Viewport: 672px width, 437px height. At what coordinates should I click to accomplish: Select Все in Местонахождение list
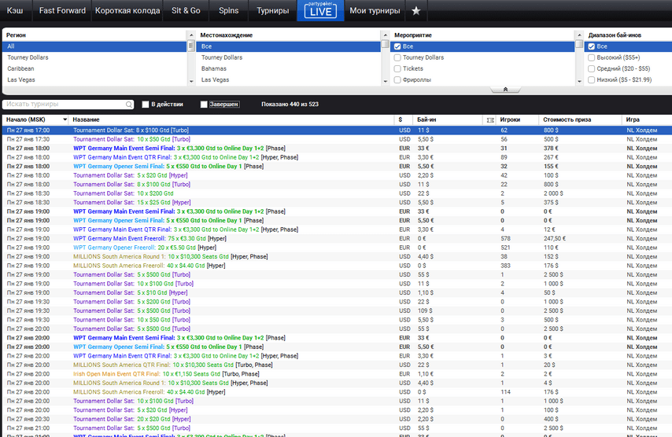coord(288,46)
